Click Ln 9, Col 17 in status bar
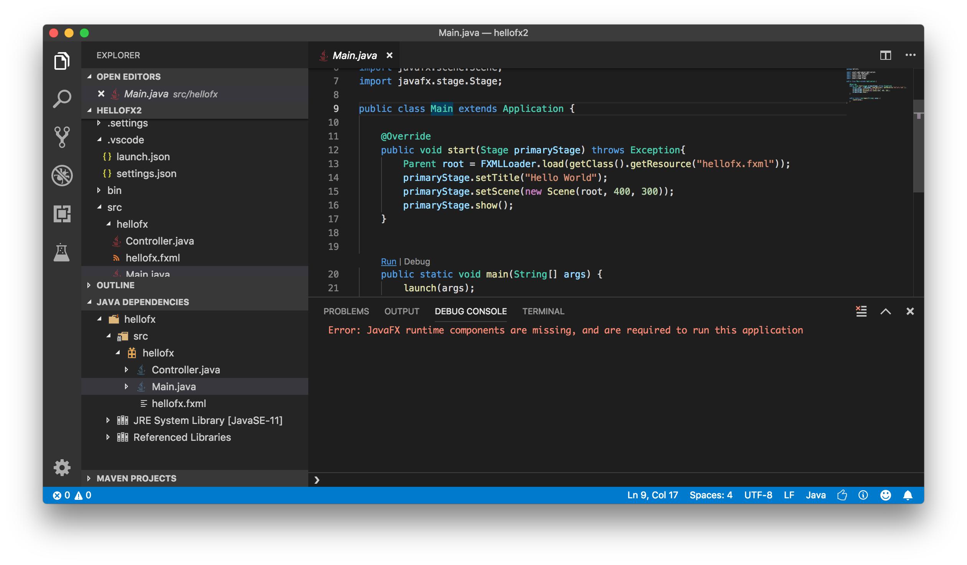 [652, 495]
